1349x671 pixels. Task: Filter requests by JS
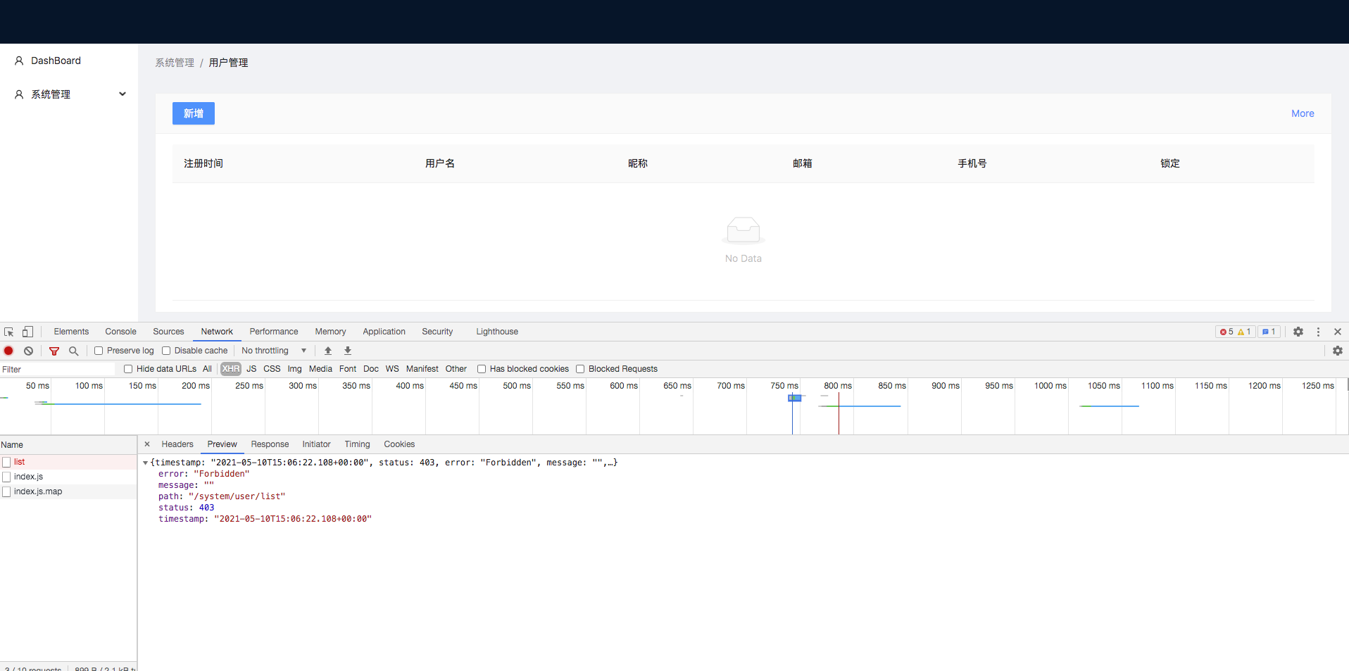tap(251, 369)
